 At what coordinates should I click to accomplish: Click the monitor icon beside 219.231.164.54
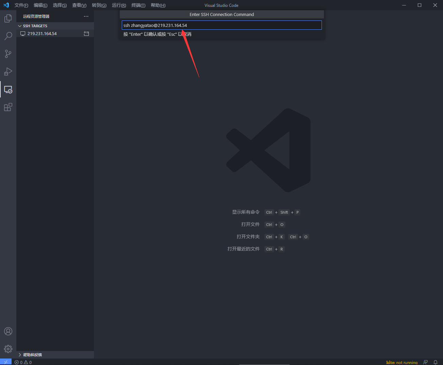23,33
